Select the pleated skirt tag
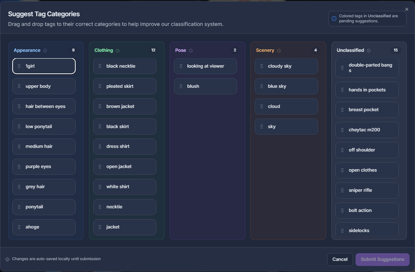 click(125, 86)
